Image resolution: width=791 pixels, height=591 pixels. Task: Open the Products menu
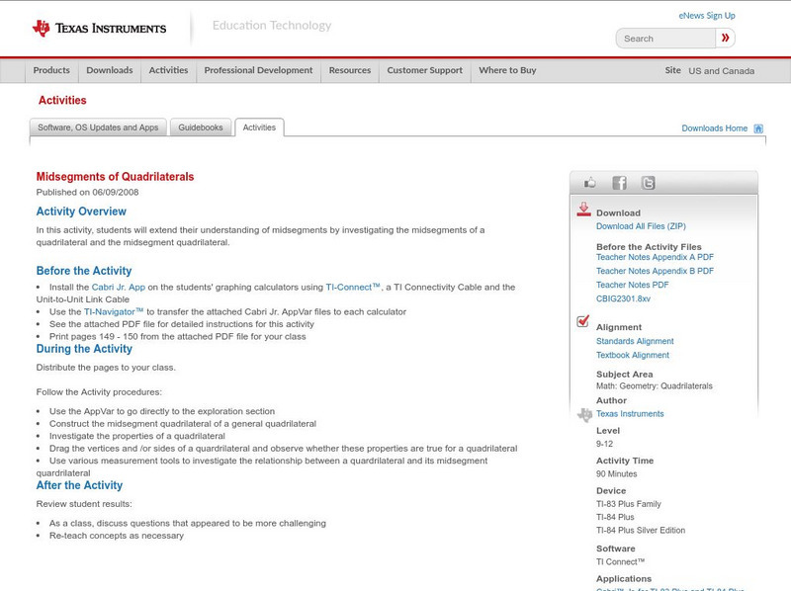(51, 70)
